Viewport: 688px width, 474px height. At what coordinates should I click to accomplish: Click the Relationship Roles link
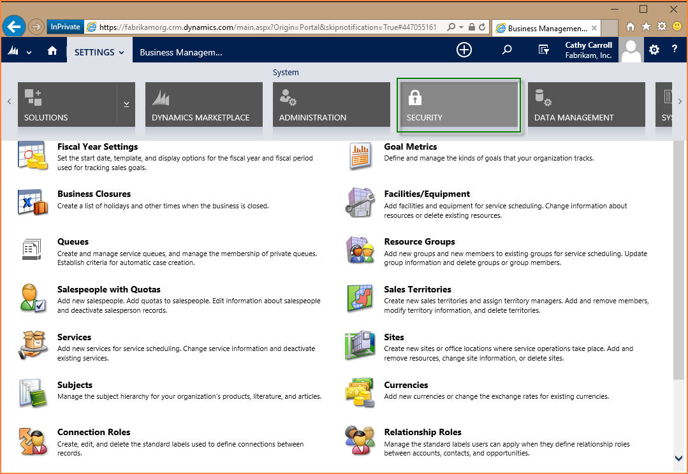point(423,432)
